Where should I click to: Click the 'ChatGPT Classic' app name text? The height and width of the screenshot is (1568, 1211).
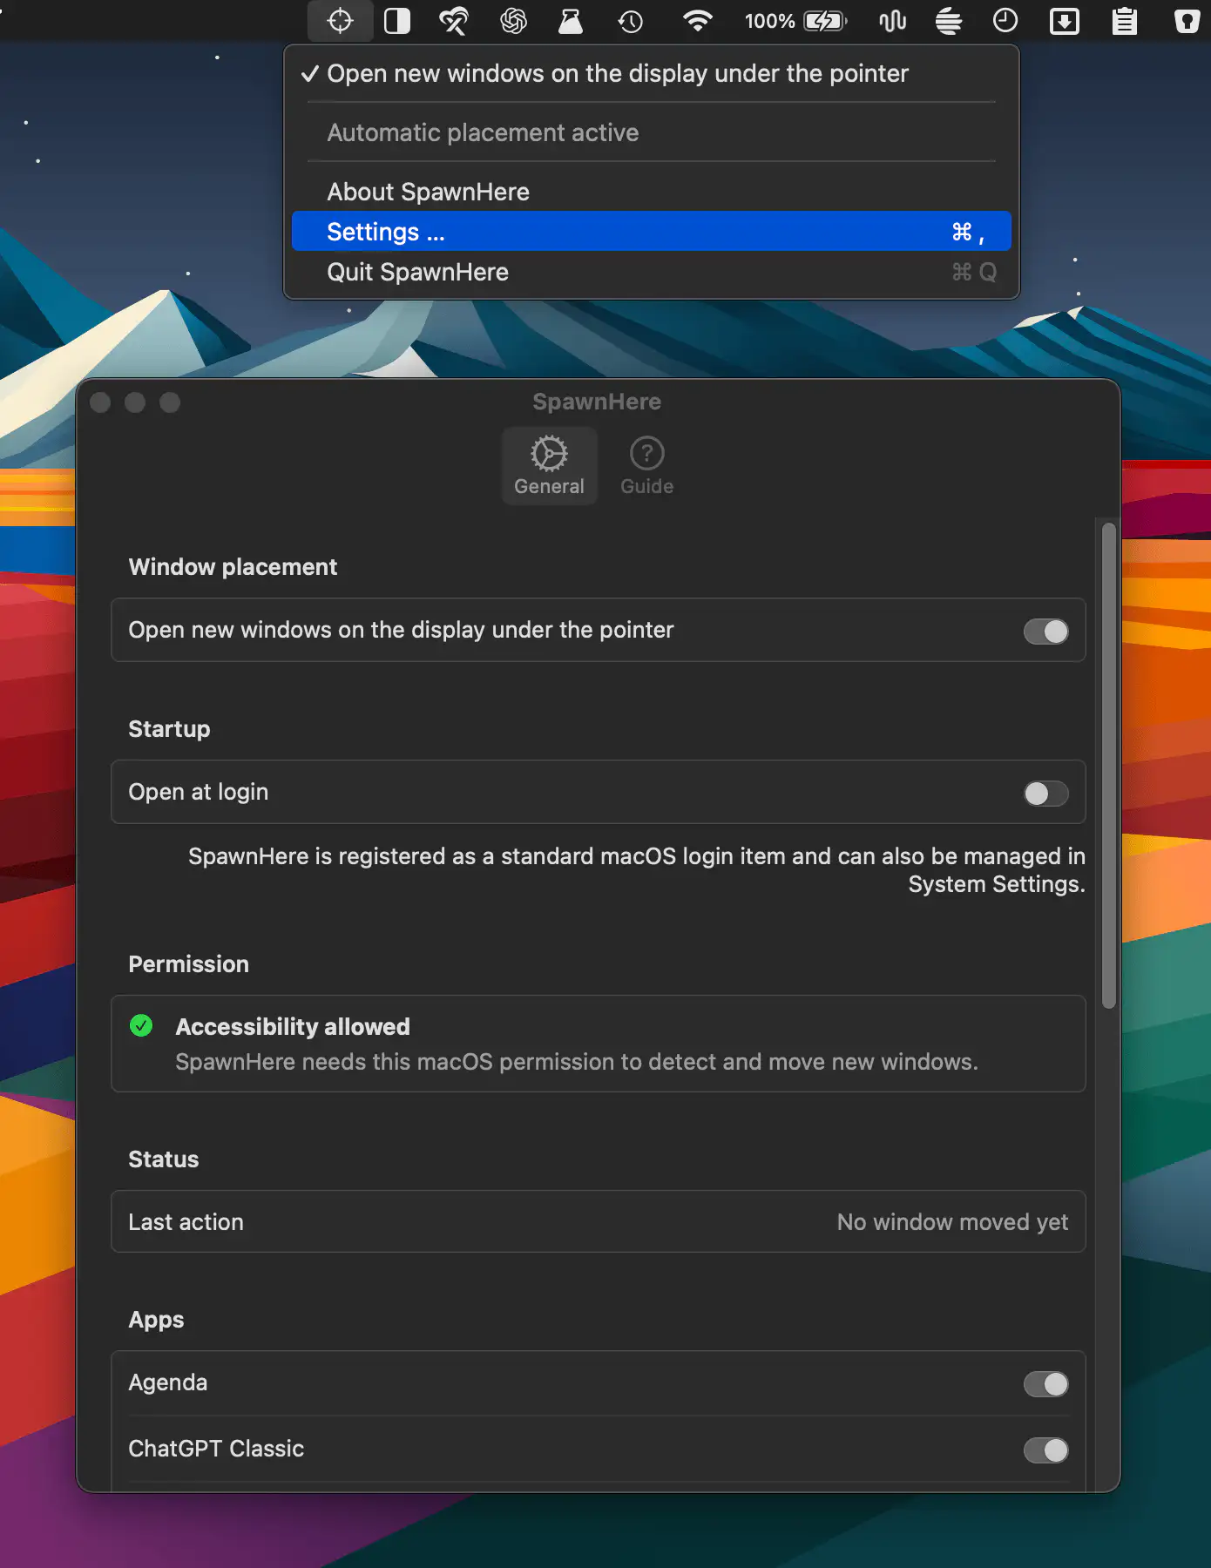pos(216,1449)
